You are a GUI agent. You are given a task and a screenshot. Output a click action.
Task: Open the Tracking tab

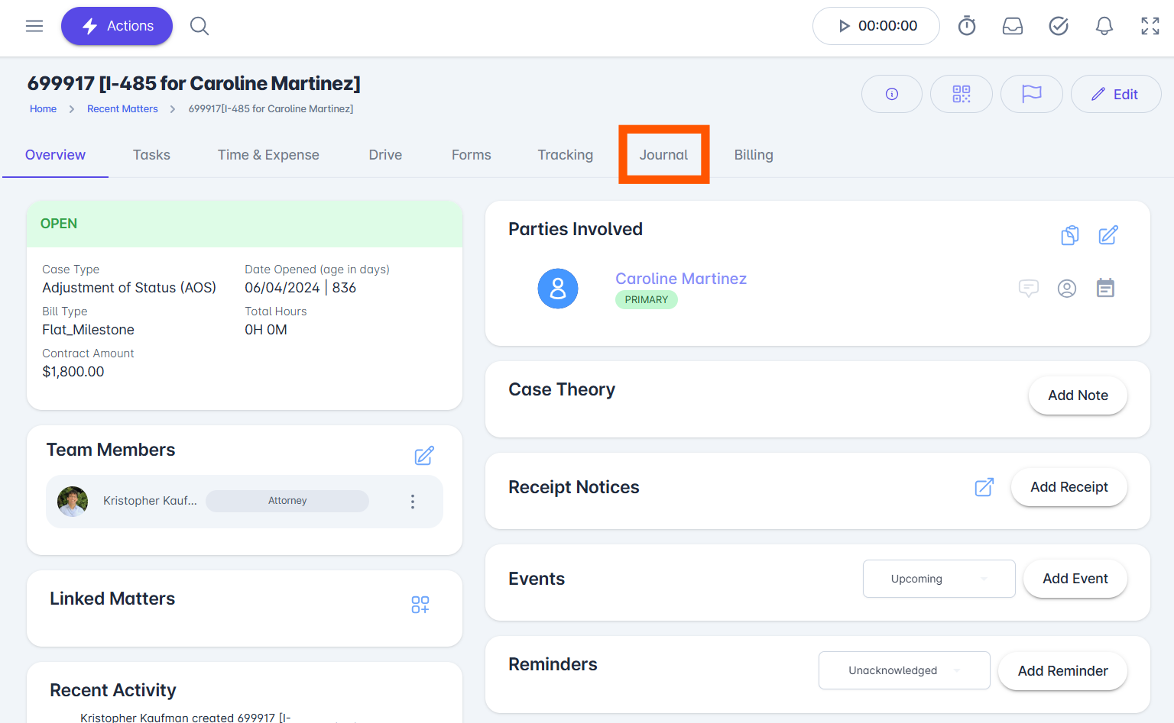(x=566, y=155)
